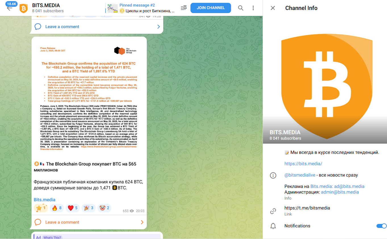
Task: Add the star reaction with count 1
Action: (x=41, y=208)
